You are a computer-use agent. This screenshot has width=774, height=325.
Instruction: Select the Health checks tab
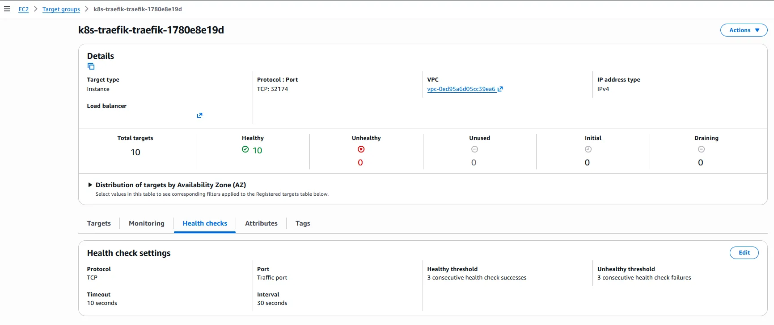[205, 223]
